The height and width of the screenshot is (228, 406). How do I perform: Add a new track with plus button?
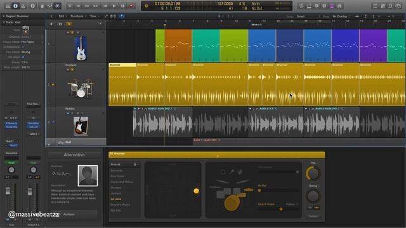(x=51, y=24)
